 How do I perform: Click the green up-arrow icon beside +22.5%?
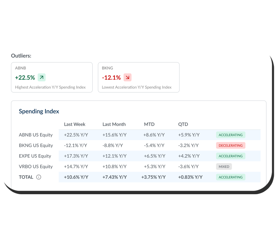point(41,78)
